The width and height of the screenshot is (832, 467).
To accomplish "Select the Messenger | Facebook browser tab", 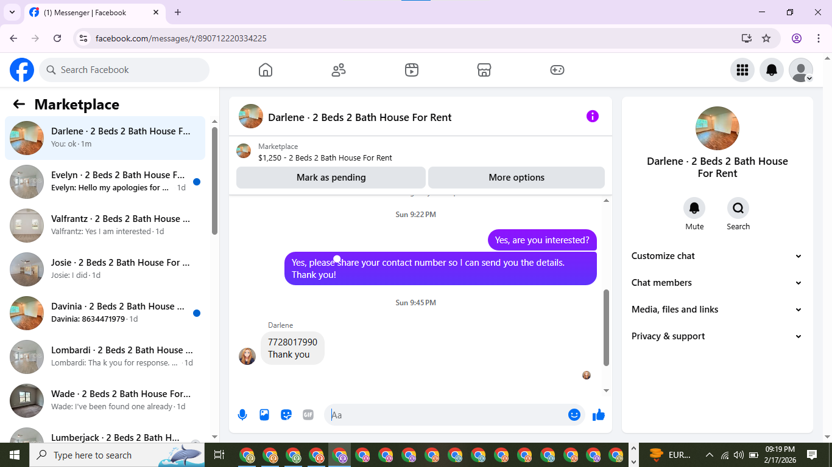I will point(94,12).
